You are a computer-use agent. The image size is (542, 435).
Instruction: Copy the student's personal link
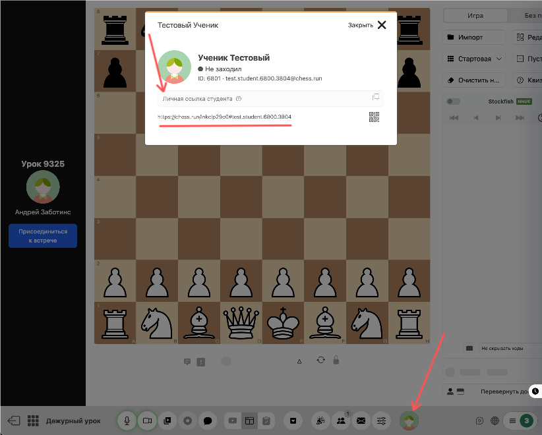coord(375,98)
